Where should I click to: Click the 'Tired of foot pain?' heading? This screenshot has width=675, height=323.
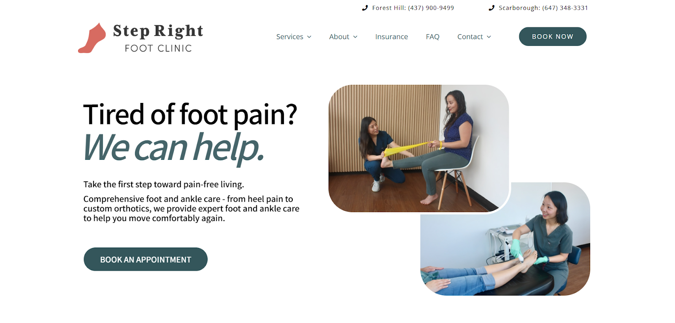tap(190, 114)
